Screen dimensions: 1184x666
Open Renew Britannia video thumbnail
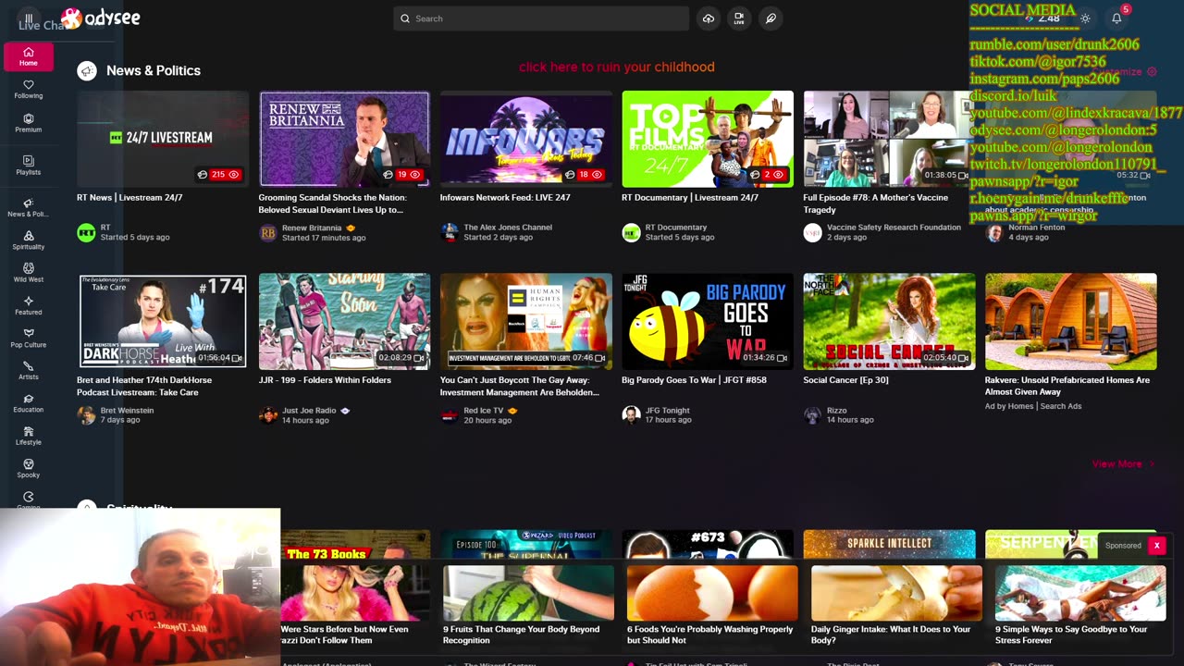344,139
